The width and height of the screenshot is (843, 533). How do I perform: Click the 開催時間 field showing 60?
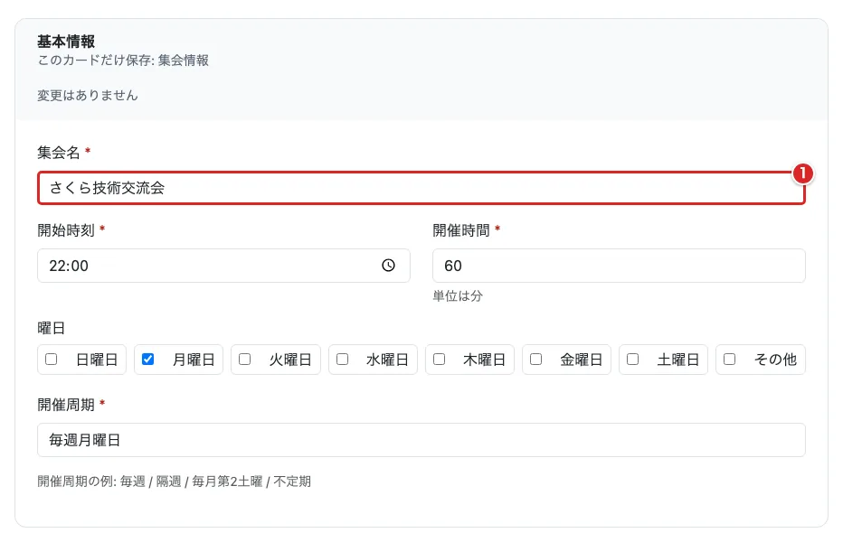(619, 266)
